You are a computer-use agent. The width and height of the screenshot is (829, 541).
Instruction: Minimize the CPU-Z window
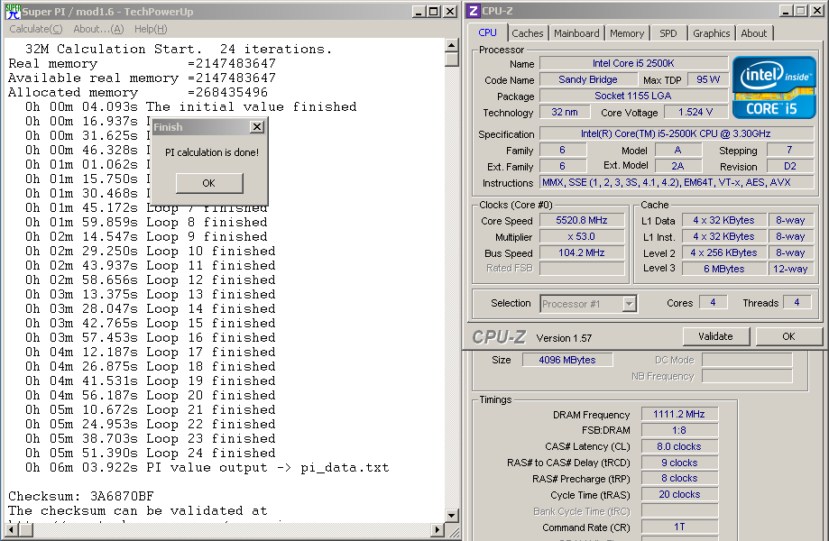click(786, 11)
